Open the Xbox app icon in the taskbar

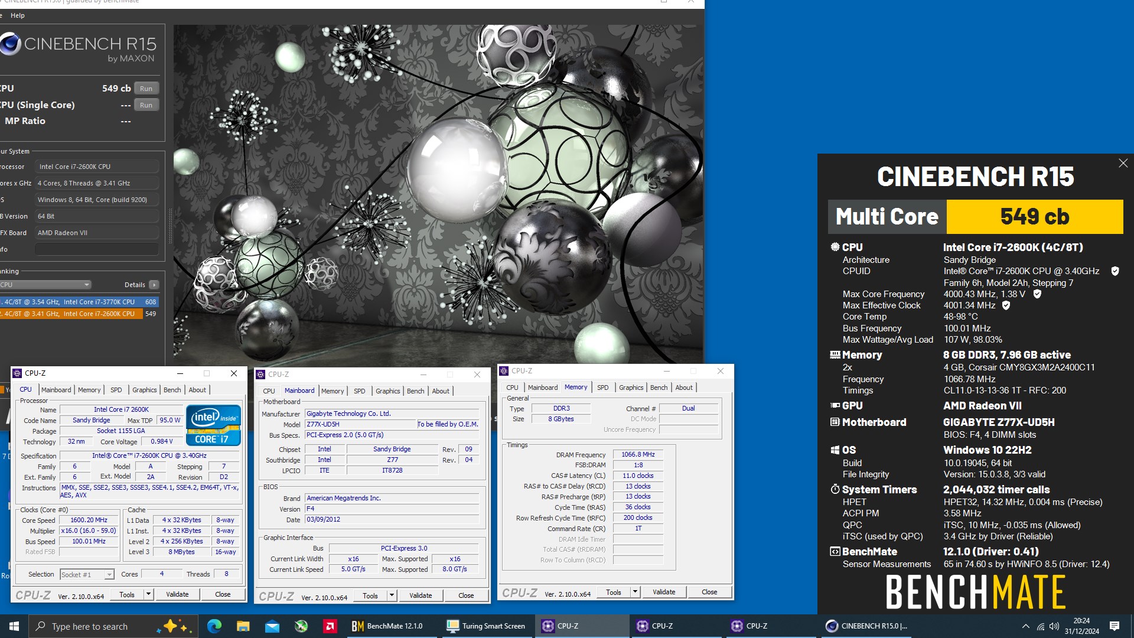(301, 626)
